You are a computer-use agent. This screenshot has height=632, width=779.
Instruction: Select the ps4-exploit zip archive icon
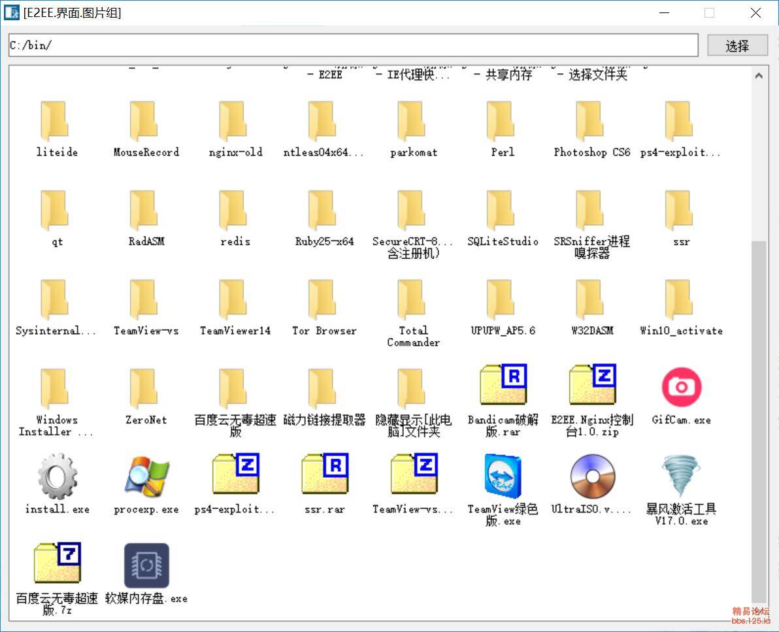pos(235,473)
